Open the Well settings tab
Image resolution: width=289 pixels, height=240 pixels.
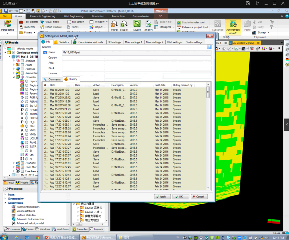[x=174, y=42]
